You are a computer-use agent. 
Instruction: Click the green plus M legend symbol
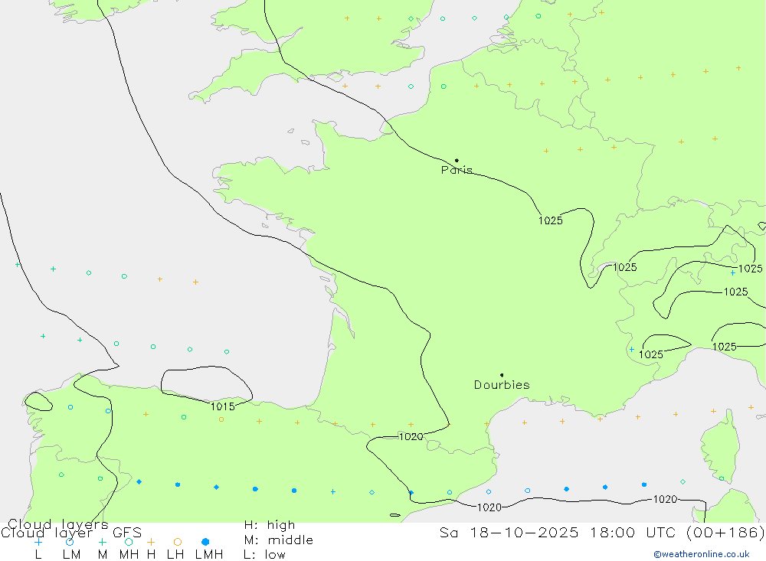click(102, 542)
